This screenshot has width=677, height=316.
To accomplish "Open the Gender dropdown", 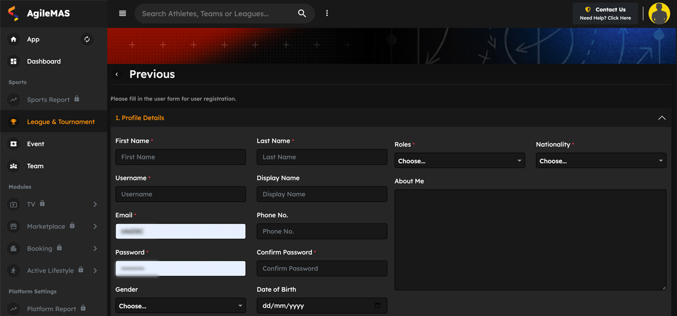I will [x=181, y=306].
